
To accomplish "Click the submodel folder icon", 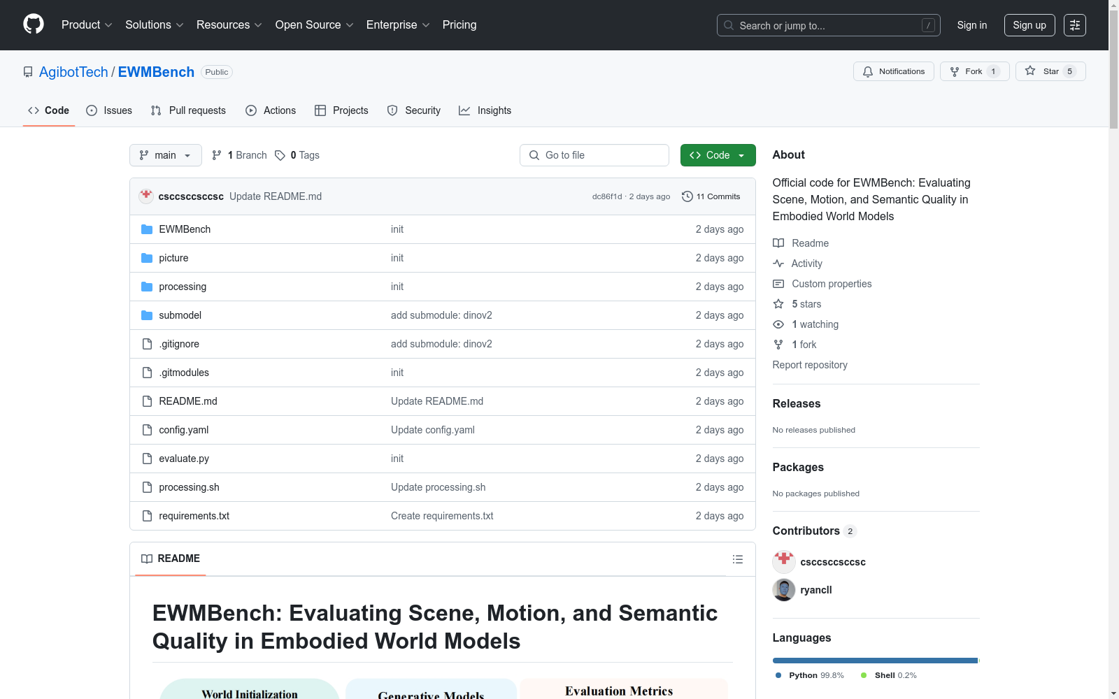I will pyautogui.click(x=147, y=315).
